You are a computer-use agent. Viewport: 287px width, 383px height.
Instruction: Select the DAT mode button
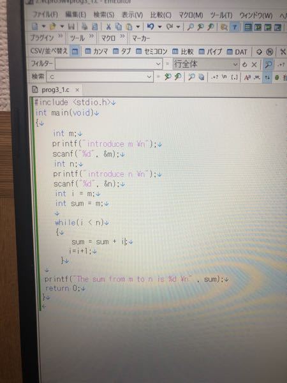point(237,52)
